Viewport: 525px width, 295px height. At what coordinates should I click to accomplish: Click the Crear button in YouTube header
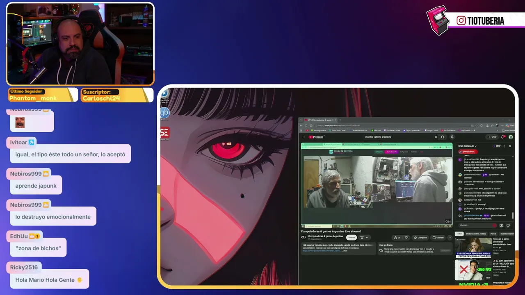(x=492, y=137)
